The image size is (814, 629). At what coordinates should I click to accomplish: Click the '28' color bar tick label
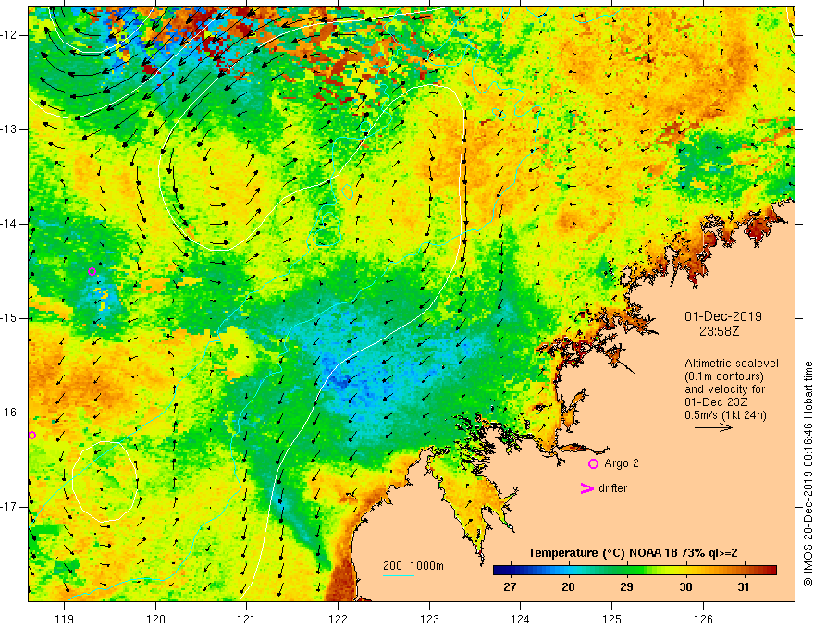pos(568,587)
